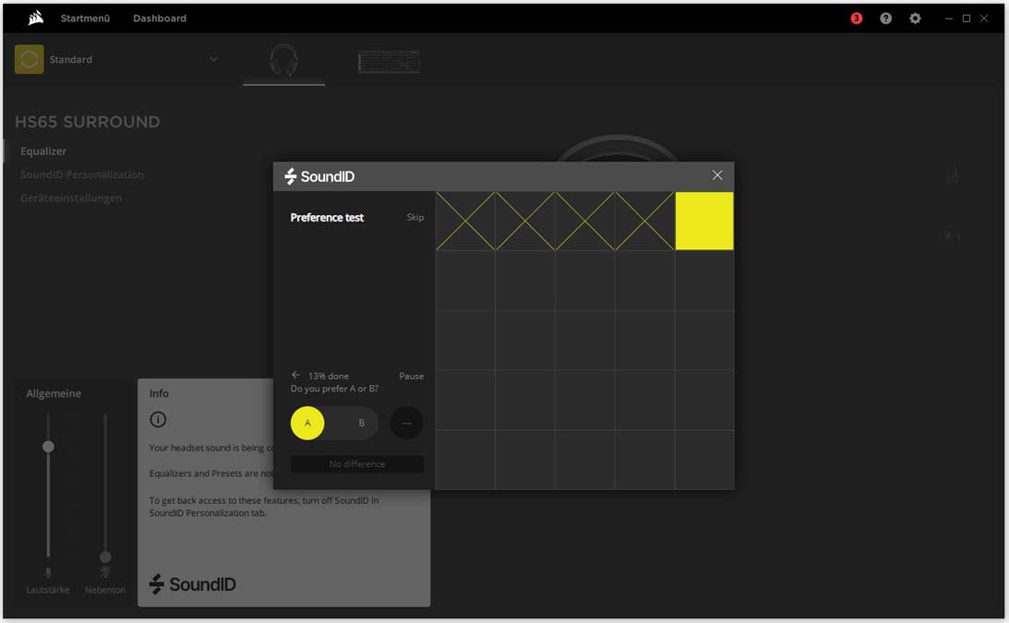Image resolution: width=1009 pixels, height=623 pixels.
Task: Click the info circle icon in Info panel
Action: pyautogui.click(x=158, y=420)
